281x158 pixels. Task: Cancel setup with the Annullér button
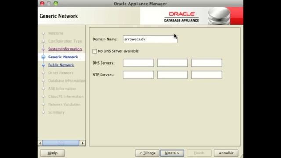226,153
